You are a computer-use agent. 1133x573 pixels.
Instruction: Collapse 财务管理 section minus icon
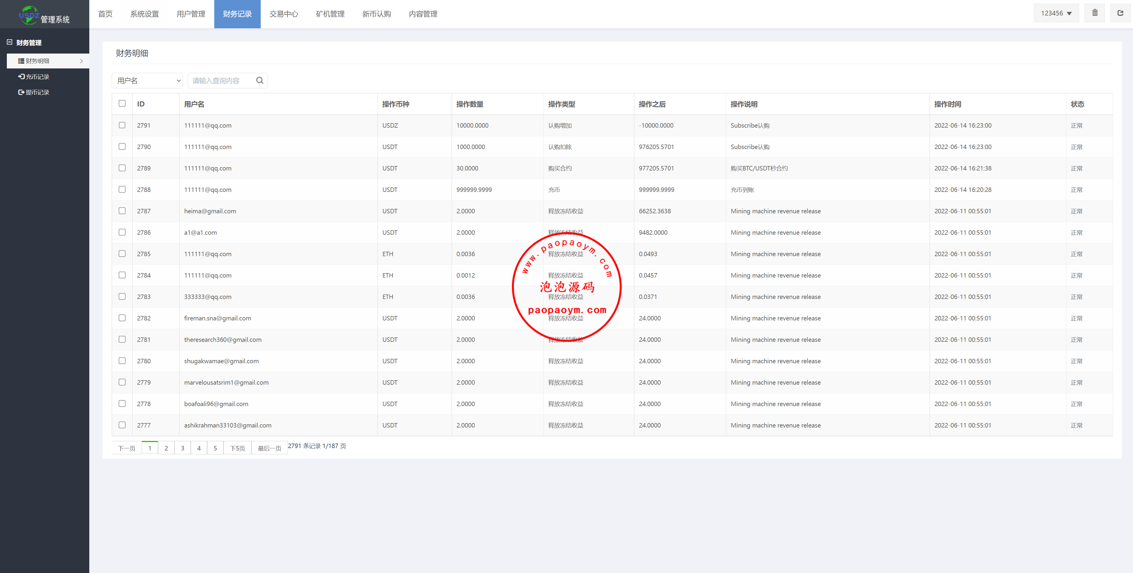pyautogui.click(x=9, y=42)
